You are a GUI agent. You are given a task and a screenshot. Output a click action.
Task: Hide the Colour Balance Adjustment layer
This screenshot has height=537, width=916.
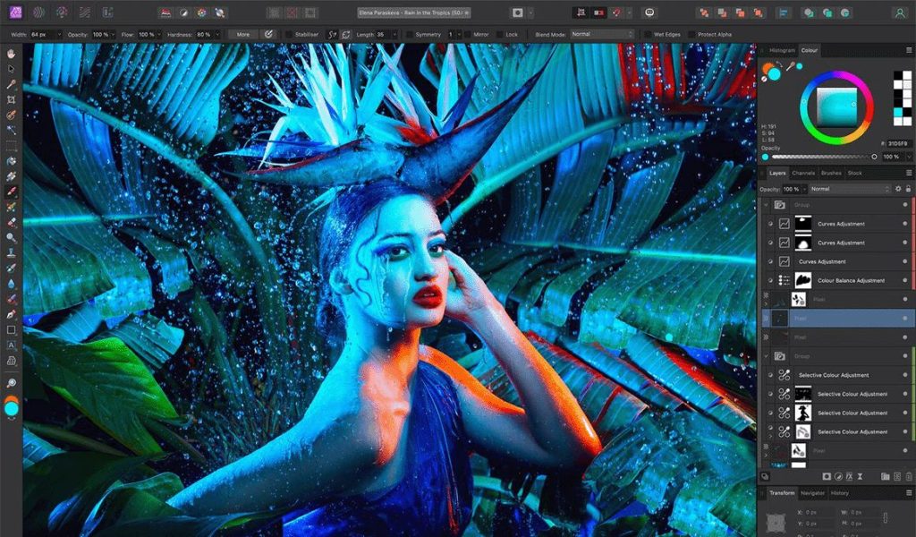click(905, 280)
